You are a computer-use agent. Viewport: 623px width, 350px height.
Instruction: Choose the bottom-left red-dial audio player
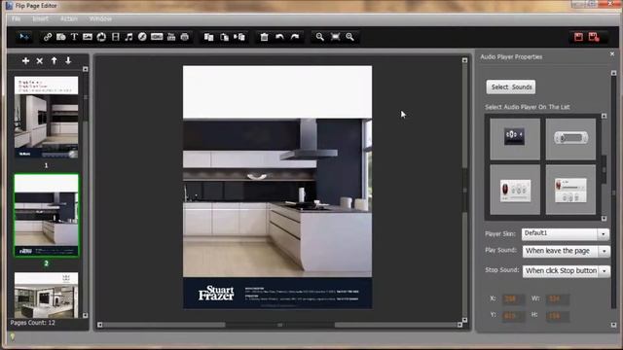click(515, 190)
